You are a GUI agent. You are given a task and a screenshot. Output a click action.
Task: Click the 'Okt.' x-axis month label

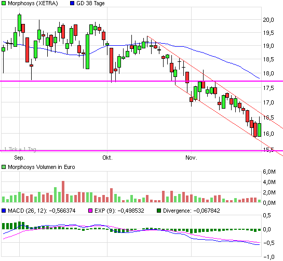[107, 158]
